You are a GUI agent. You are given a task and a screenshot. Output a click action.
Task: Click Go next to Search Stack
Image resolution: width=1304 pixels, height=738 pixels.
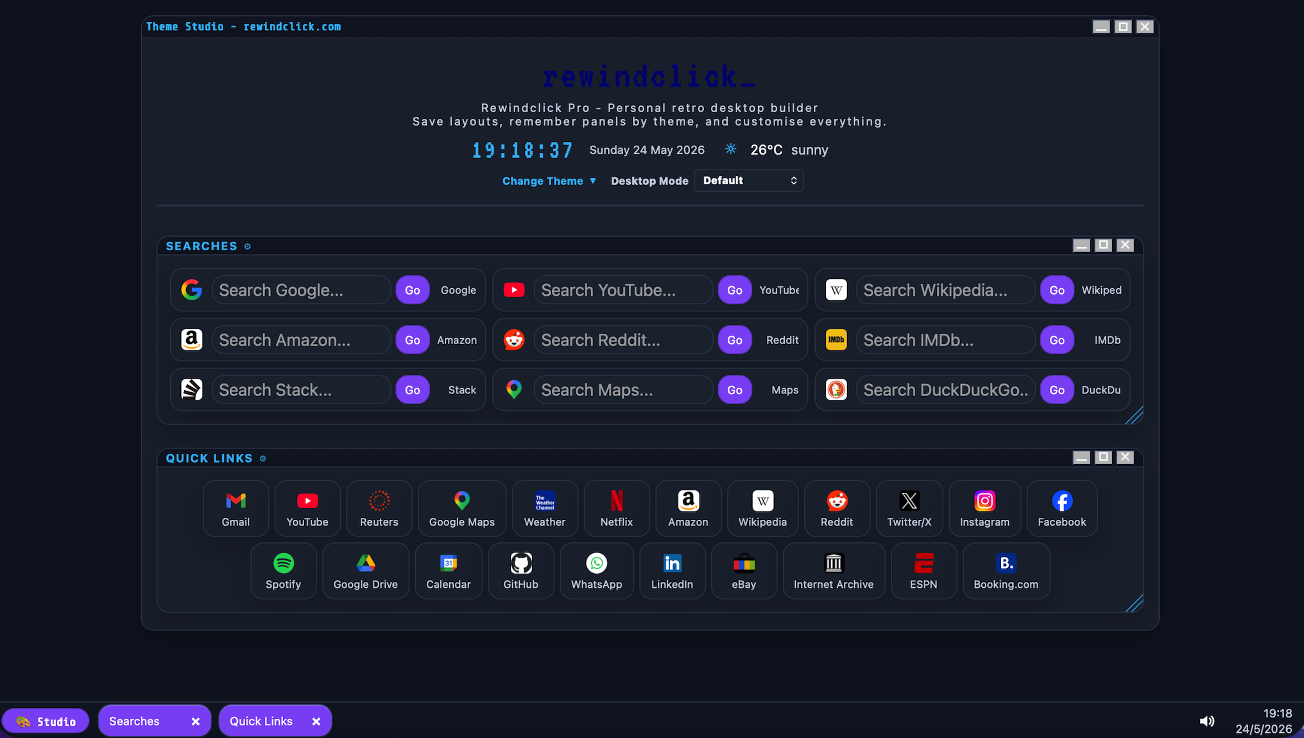tap(413, 390)
